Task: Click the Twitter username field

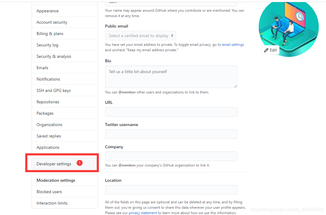Action: tap(171, 134)
